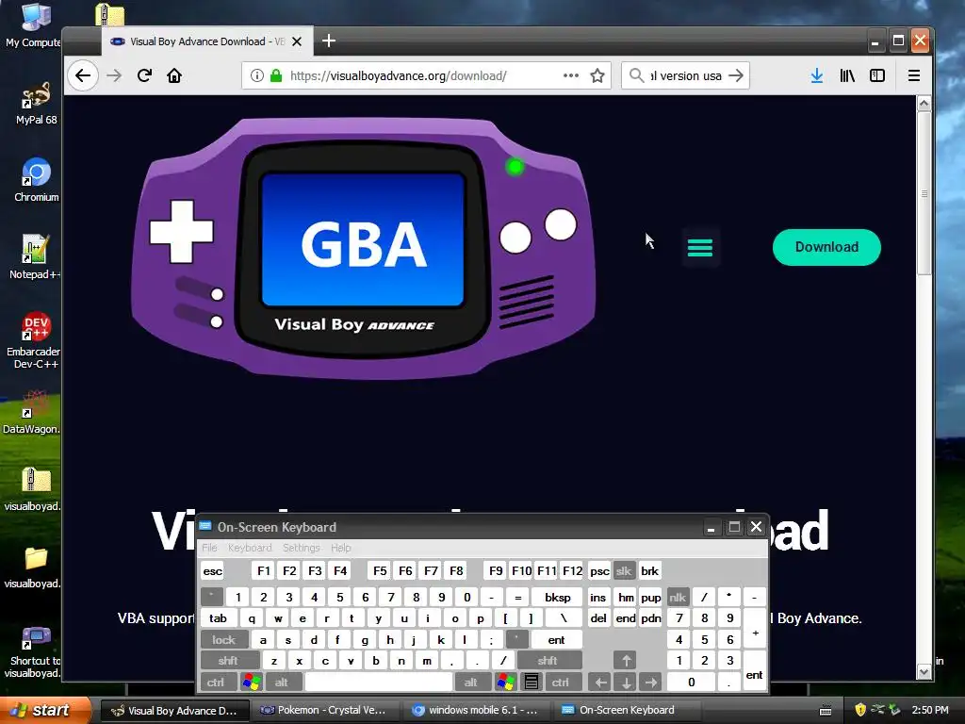
Task: Click the scrollbar down arrow of the page
Action: click(924, 672)
